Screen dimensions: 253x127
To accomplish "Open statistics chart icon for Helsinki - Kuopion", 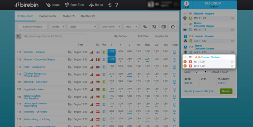I will point(91,52).
